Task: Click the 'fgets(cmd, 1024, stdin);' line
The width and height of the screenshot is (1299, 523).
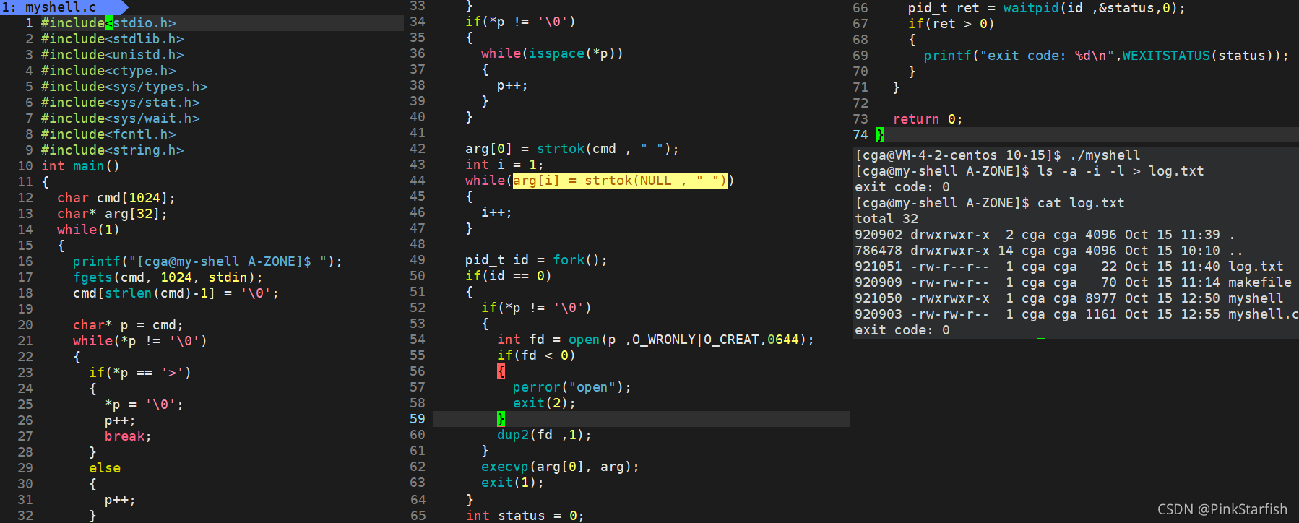Action: point(168,277)
